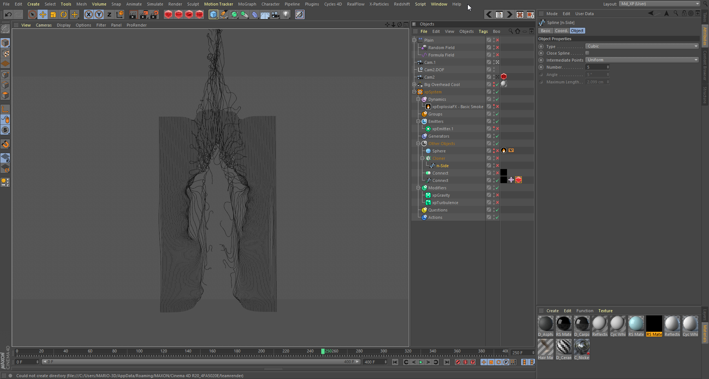Screen dimensions: 709x379
Task: Collapse the Dynamics tree node
Action: click(x=418, y=99)
